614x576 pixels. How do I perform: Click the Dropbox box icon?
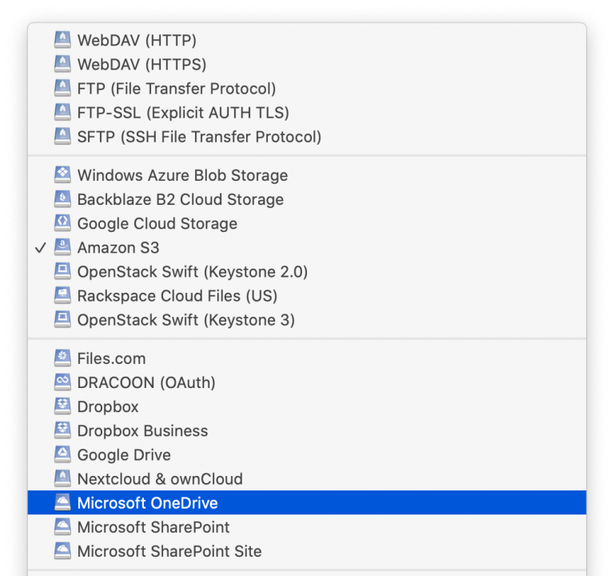click(x=62, y=406)
